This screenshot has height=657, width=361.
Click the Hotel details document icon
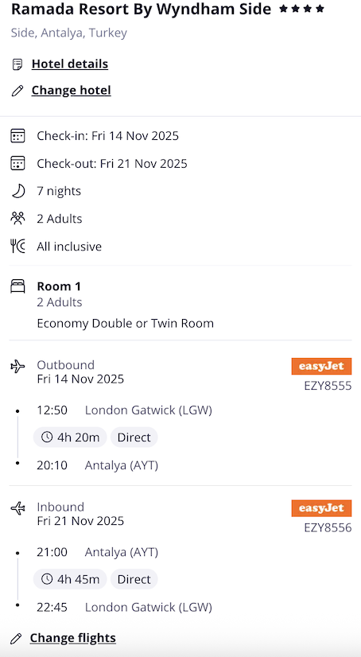(x=17, y=64)
